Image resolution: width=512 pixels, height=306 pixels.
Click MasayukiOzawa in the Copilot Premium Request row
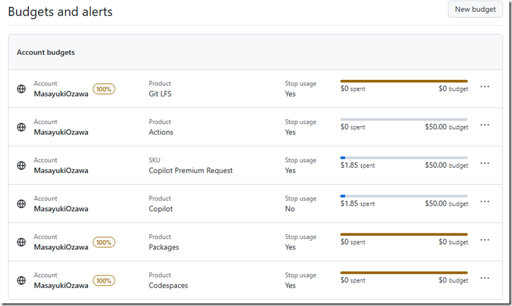point(61,171)
